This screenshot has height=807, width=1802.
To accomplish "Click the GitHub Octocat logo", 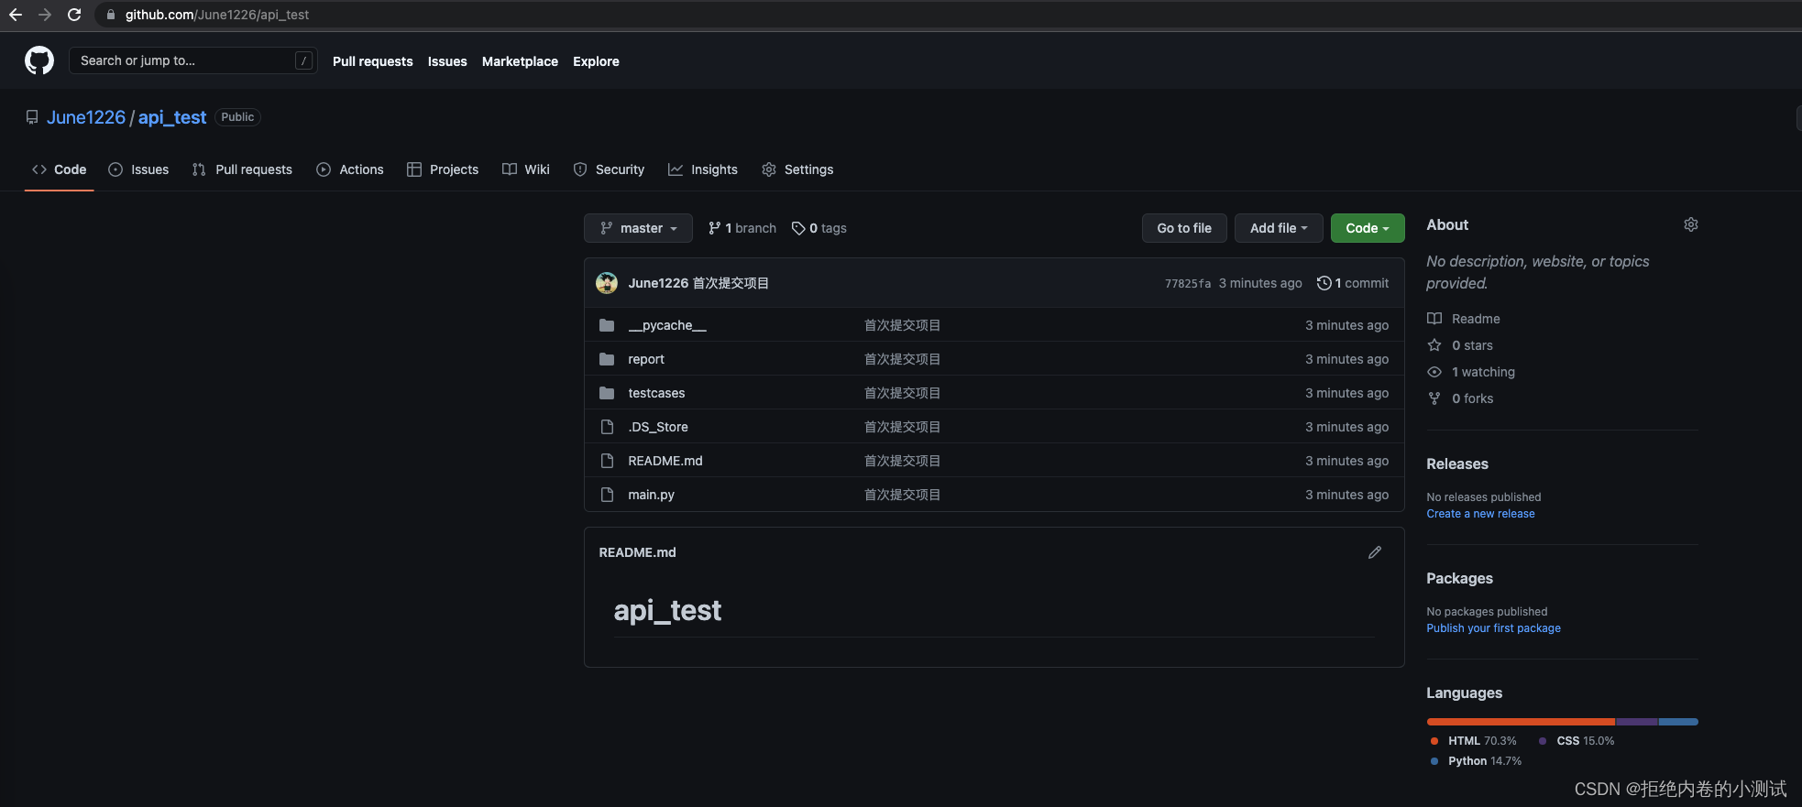I will pyautogui.click(x=39, y=60).
